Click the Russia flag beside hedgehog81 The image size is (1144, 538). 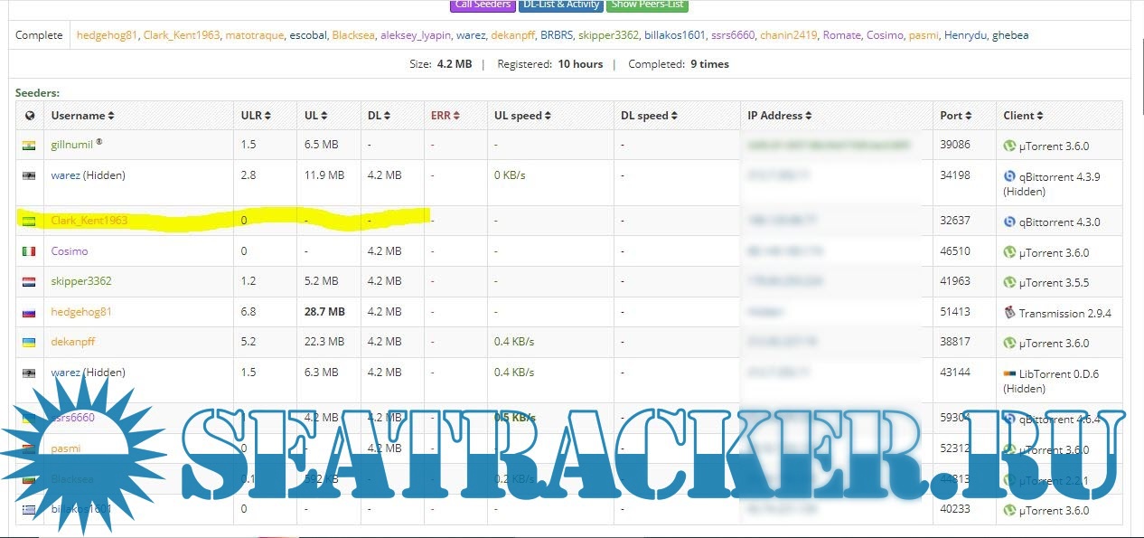pyautogui.click(x=29, y=313)
